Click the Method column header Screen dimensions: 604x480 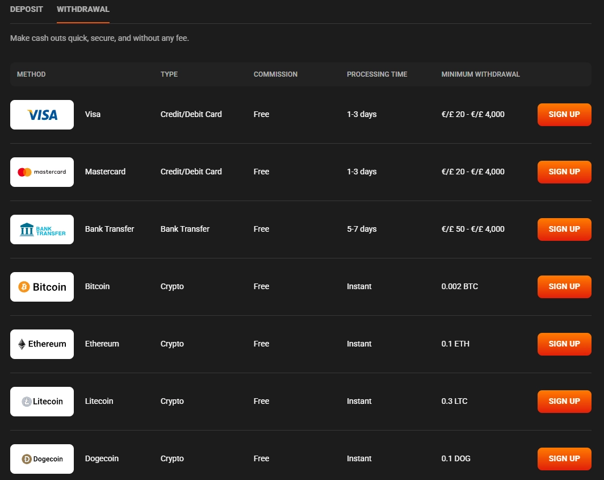click(x=31, y=74)
